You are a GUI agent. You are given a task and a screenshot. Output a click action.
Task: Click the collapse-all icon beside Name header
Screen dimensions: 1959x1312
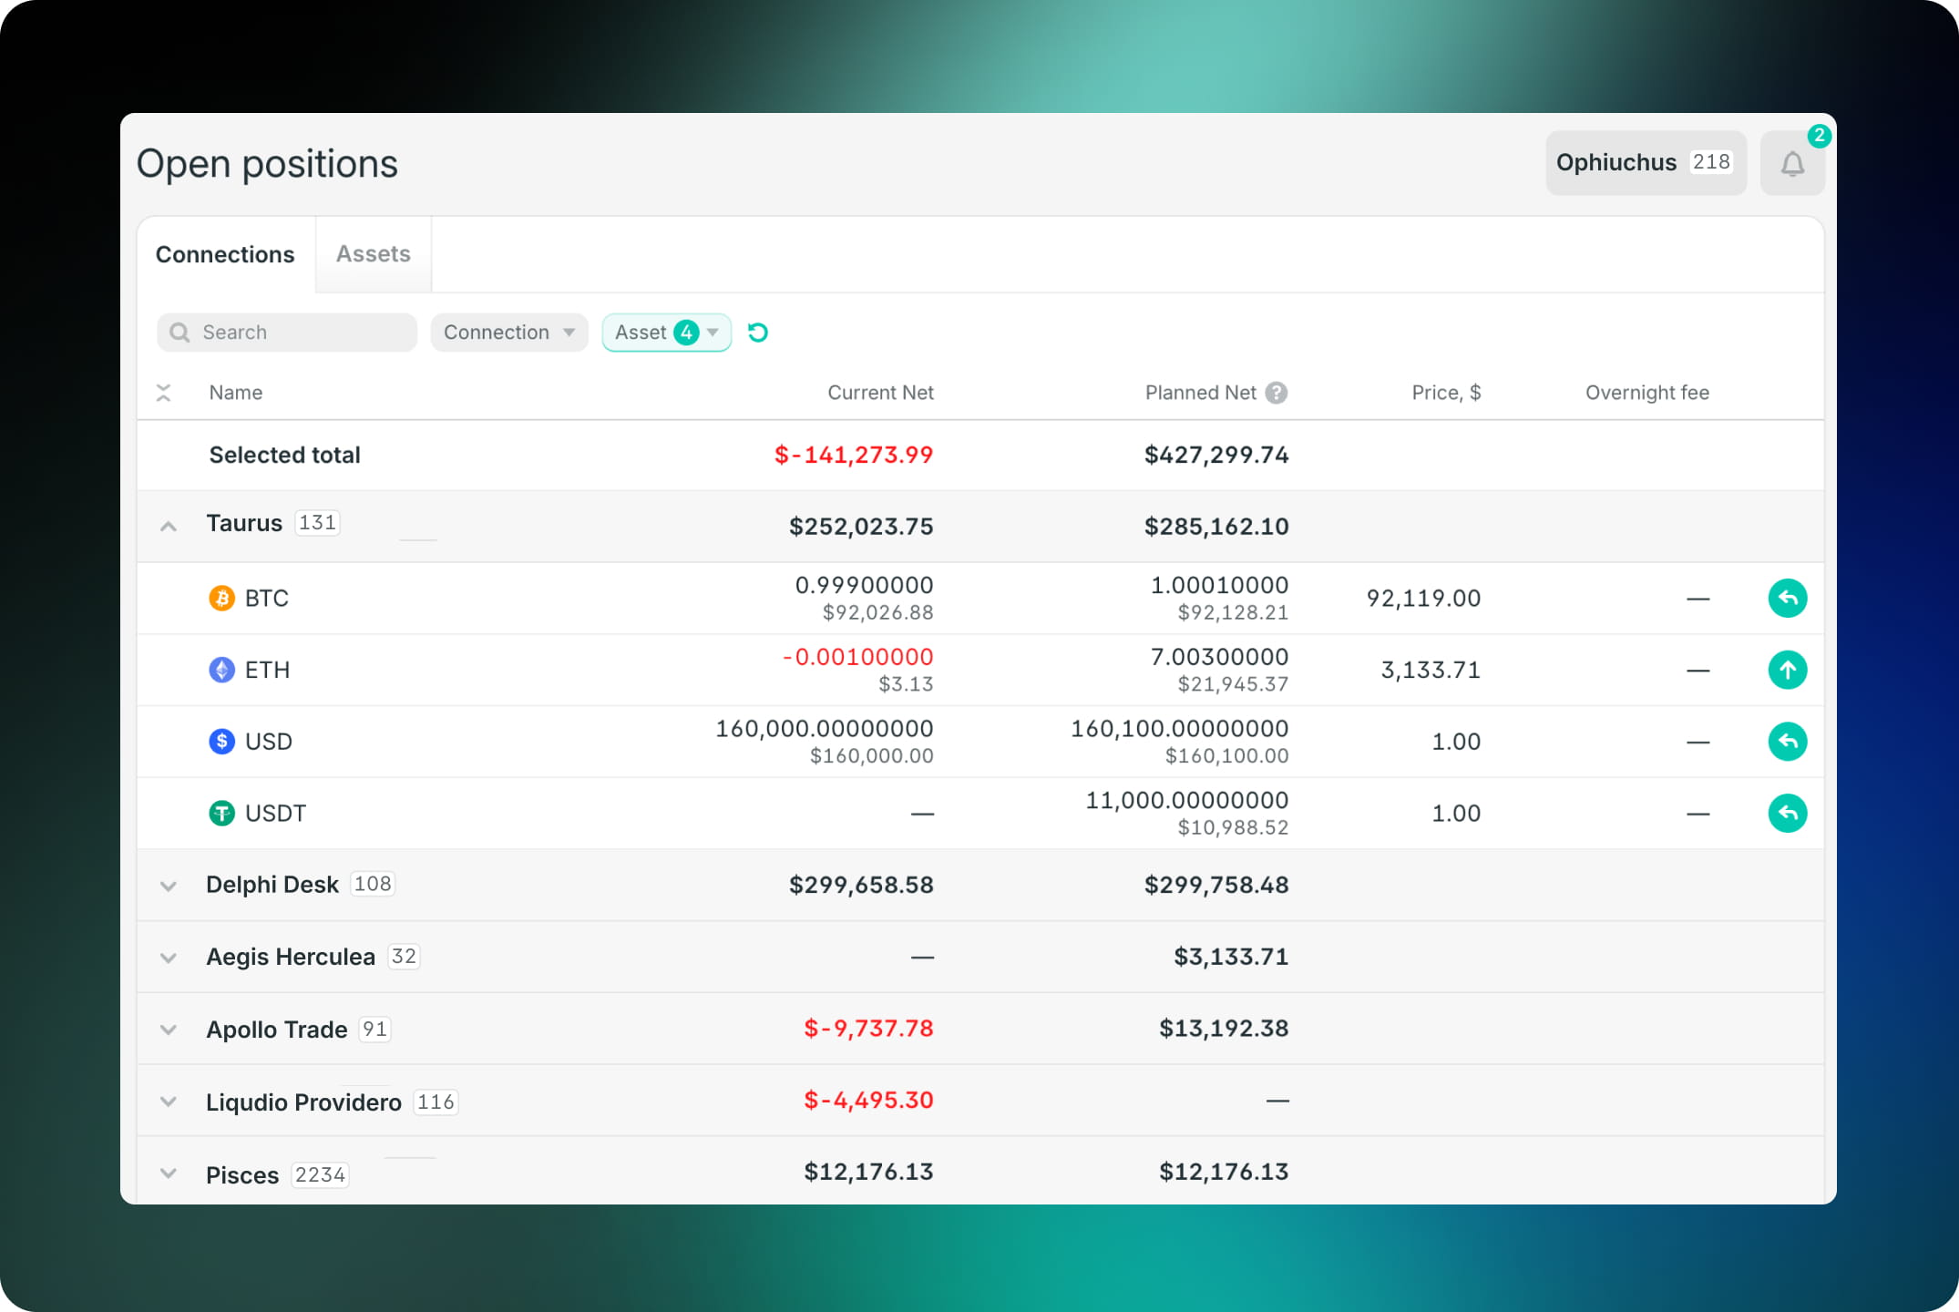click(x=164, y=393)
